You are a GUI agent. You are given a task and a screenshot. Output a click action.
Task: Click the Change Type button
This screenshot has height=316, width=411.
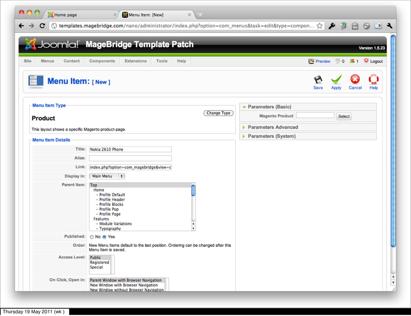pyautogui.click(x=218, y=113)
